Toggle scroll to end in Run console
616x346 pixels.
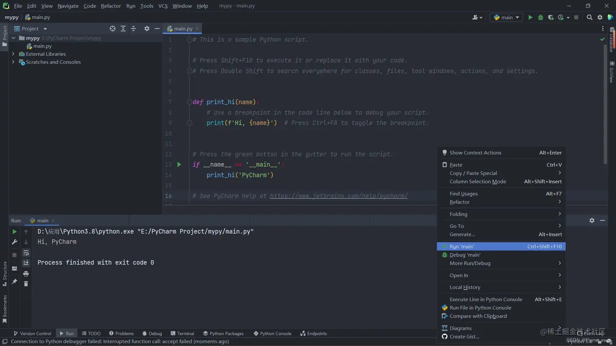[x=26, y=263]
